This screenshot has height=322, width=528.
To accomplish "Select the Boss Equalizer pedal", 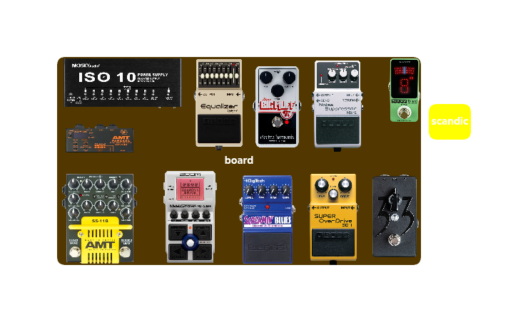I will pos(219,103).
